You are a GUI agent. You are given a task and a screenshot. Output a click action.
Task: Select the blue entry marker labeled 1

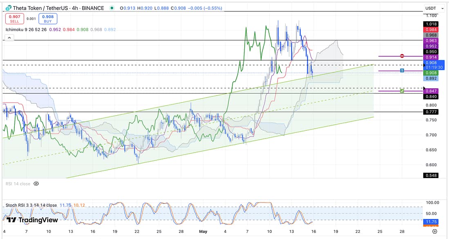pos(402,71)
